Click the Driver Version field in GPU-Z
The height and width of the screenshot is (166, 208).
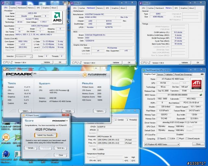click(x=180, y=123)
